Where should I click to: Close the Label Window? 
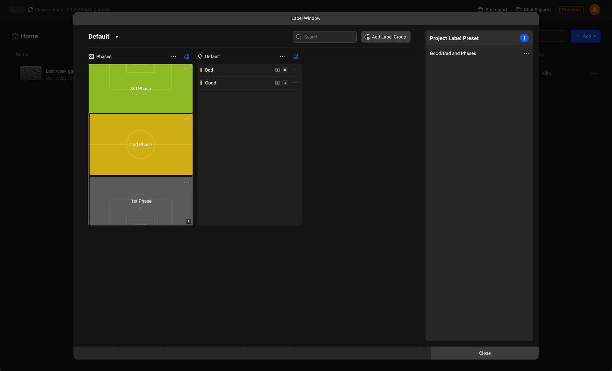point(484,353)
